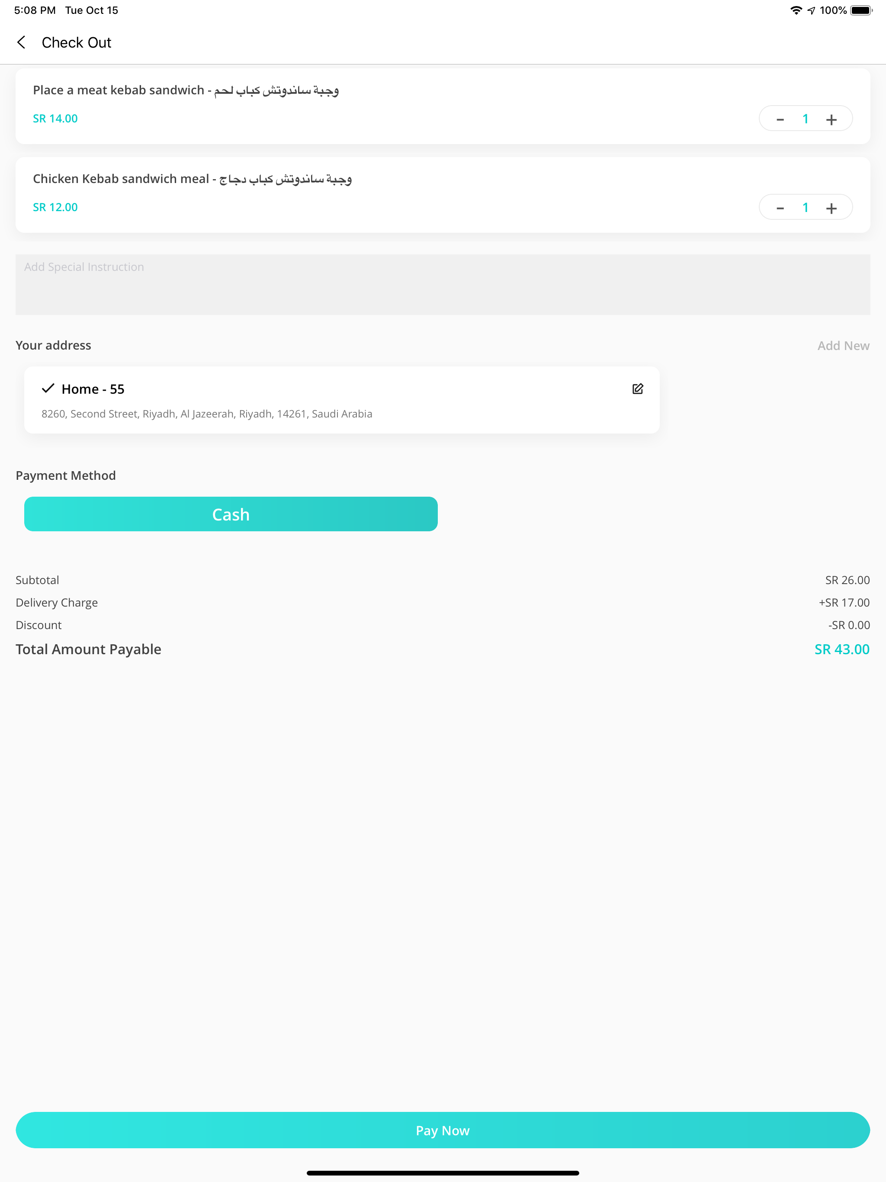Decrease quantity of meat kebab sandwich

click(780, 119)
